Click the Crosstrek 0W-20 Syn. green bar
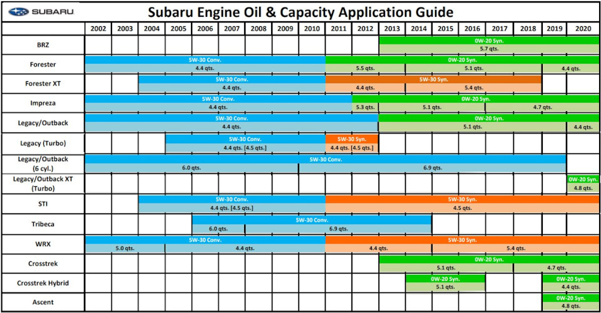601x313 pixels. (x=489, y=259)
